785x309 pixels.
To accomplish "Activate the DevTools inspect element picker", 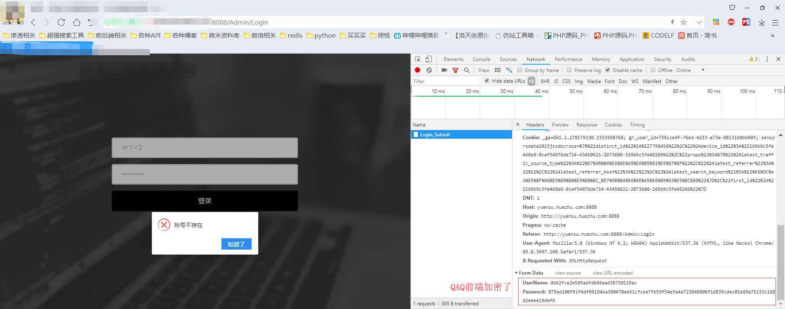I will [x=417, y=59].
